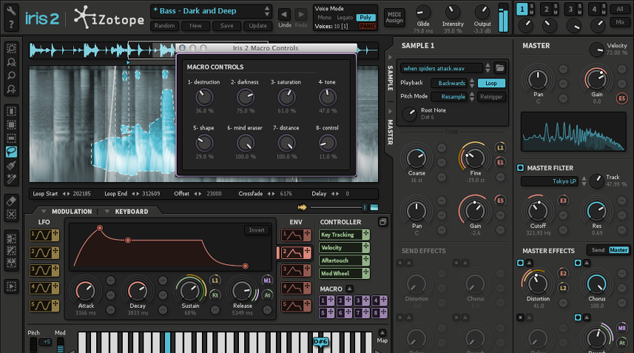
Task: Click the envelope peak node in display
Action: (x=99, y=228)
